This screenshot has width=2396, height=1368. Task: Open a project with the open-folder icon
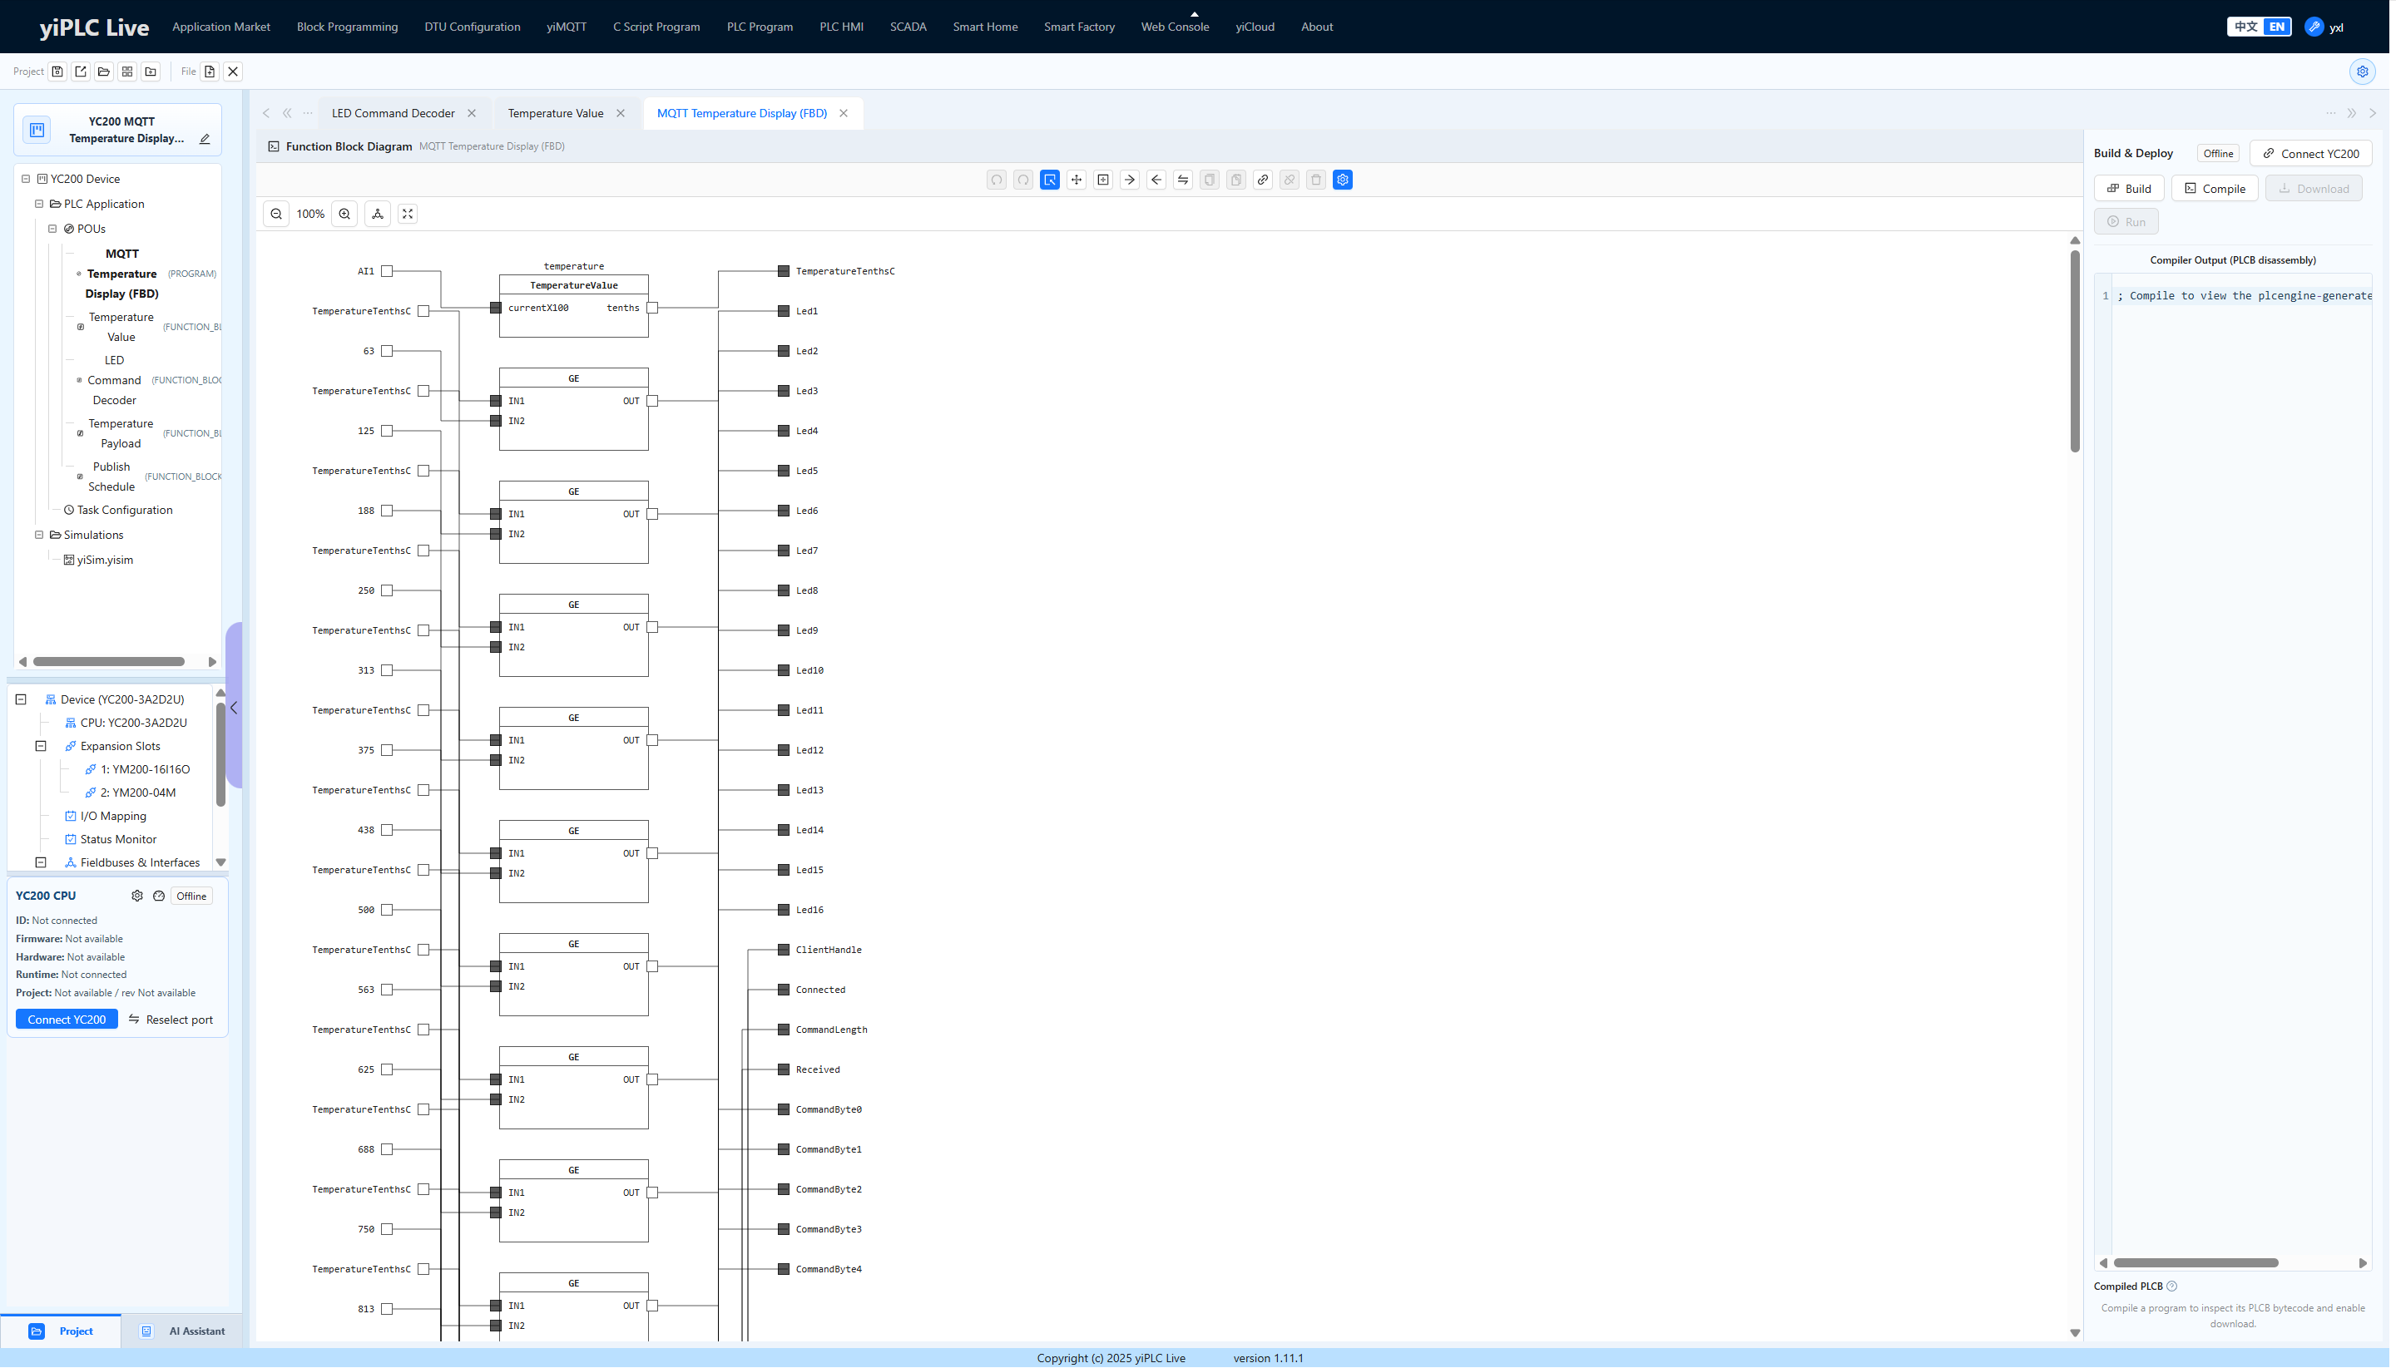coord(104,72)
